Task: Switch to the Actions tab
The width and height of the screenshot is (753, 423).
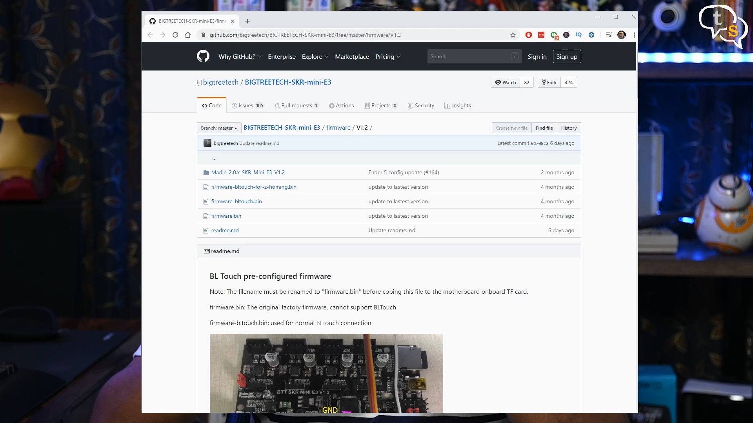Action: [341, 105]
